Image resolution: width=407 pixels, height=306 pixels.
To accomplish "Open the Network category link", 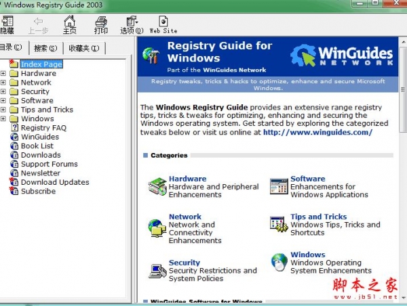I will click(x=185, y=217).
